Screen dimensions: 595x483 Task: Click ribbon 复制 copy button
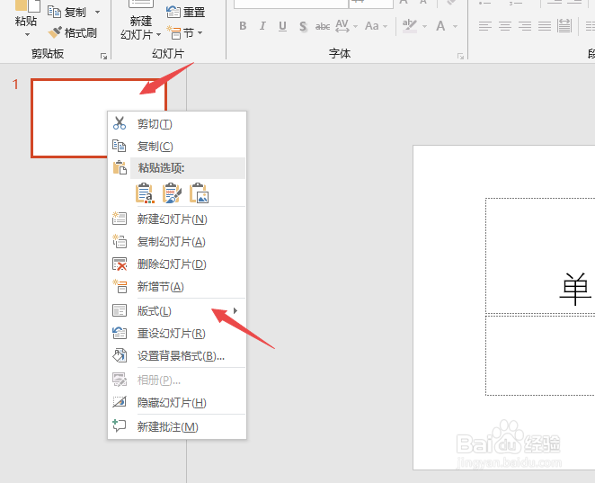(67, 13)
